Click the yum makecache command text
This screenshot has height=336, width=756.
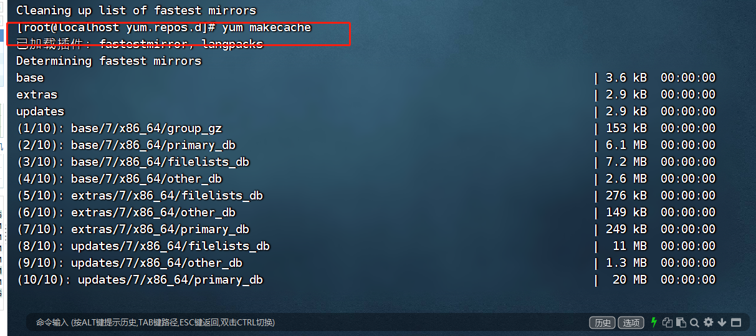267,27
